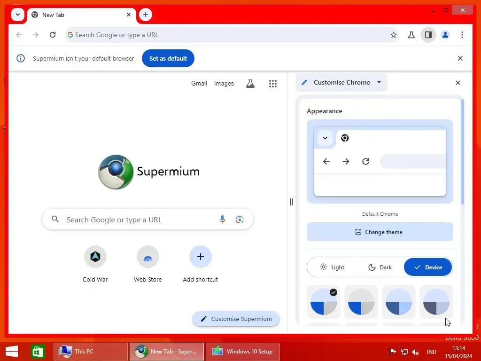Image resolution: width=481 pixels, height=361 pixels.
Task: Grab the side panel resize handle
Action: point(291,202)
